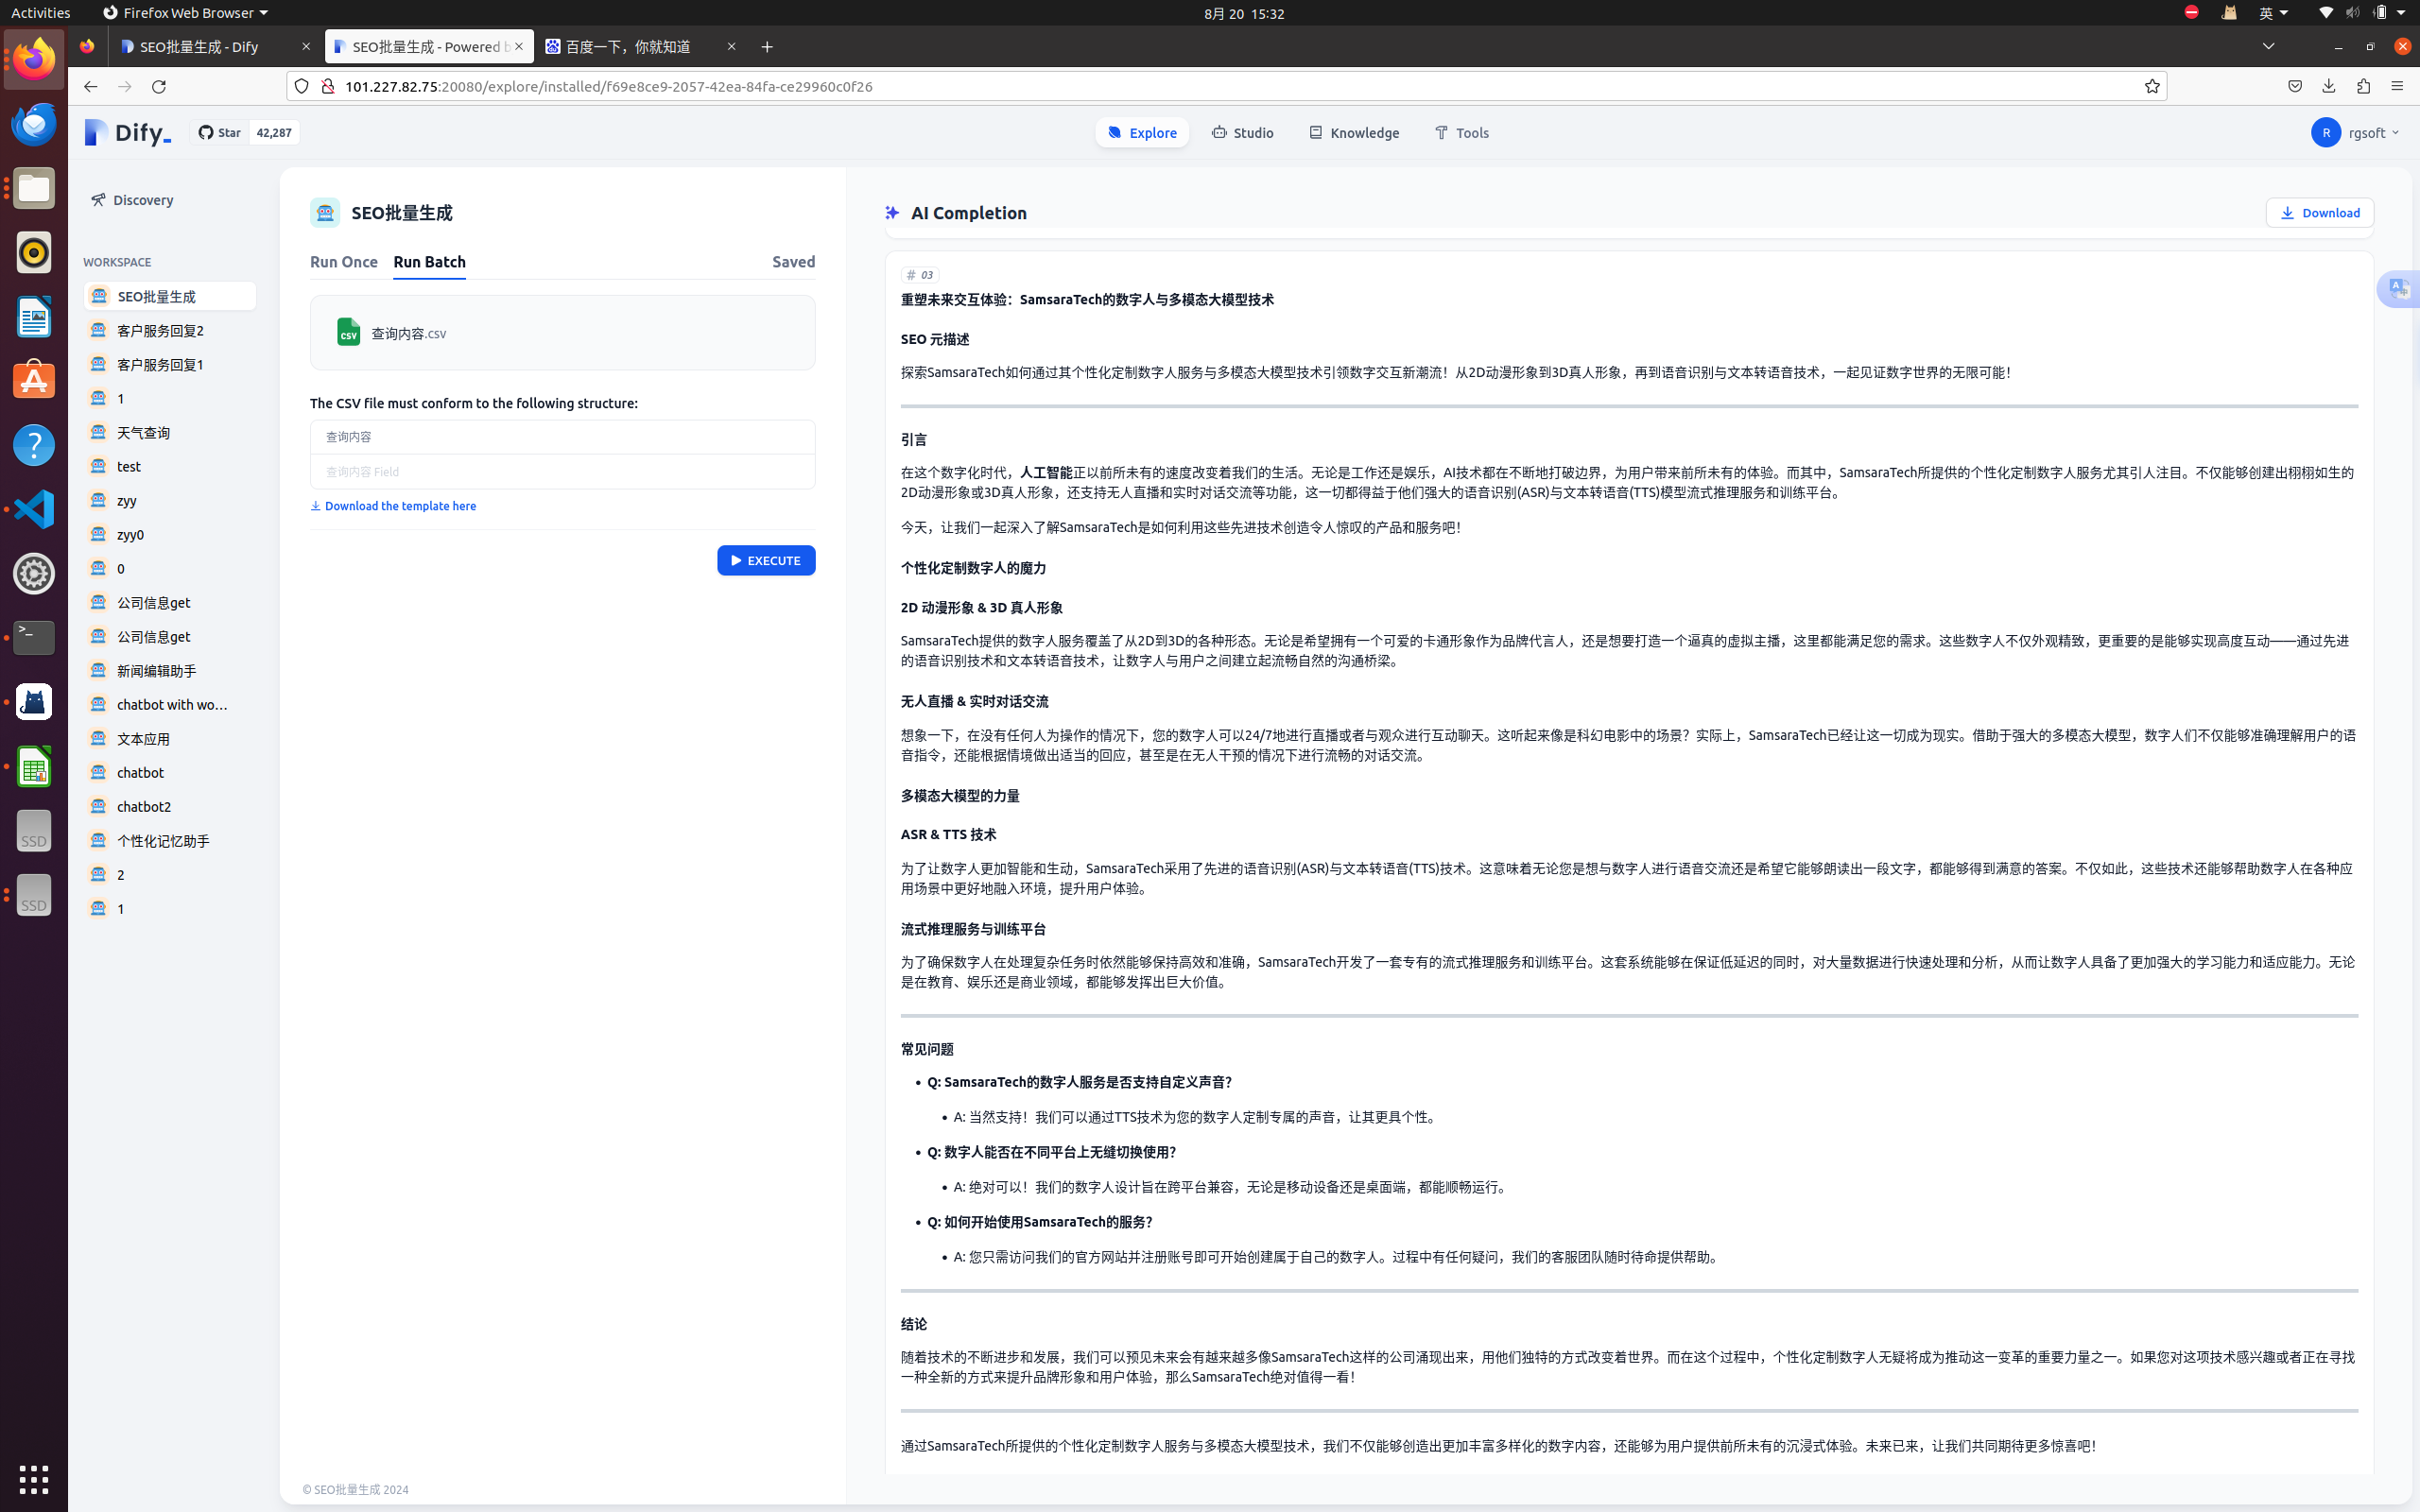The image size is (2420, 1512).
Task: Click the 查询内容.csv file icon
Action: pyautogui.click(x=348, y=332)
